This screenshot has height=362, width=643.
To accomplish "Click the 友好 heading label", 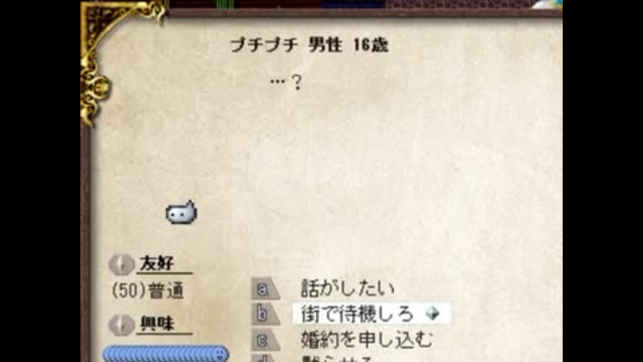I will click(157, 263).
